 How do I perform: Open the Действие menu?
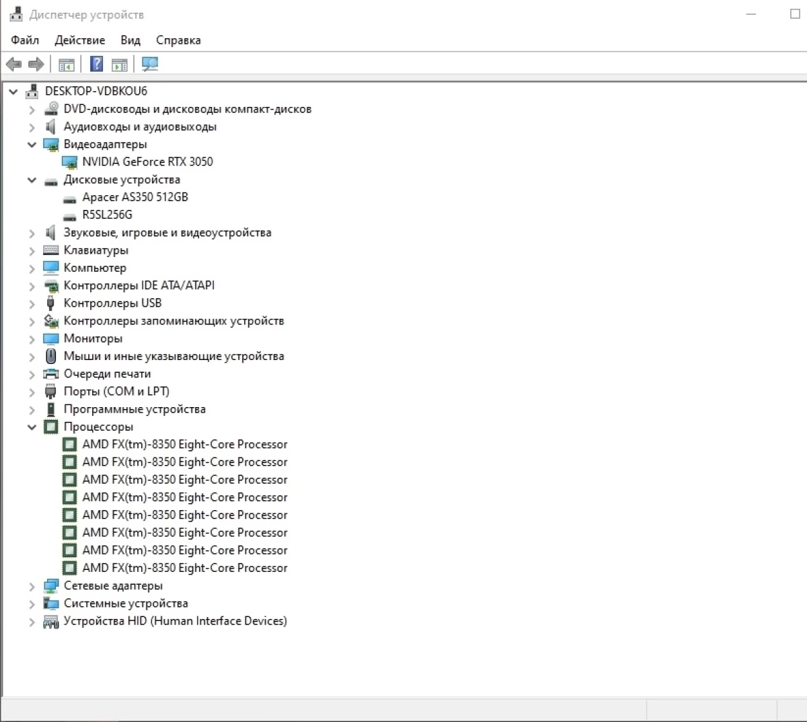pyautogui.click(x=80, y=40)
